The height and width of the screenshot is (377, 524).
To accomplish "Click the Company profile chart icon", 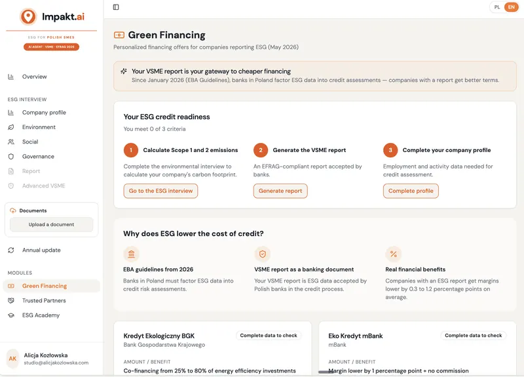I will (11, 112).
